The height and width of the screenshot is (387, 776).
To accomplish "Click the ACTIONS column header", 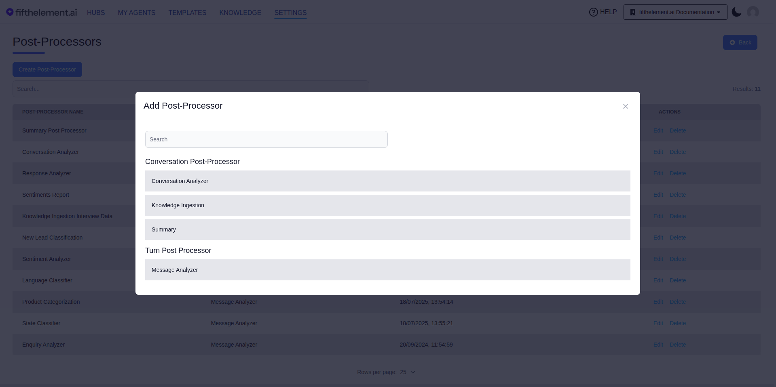I will tap(669, 112).
